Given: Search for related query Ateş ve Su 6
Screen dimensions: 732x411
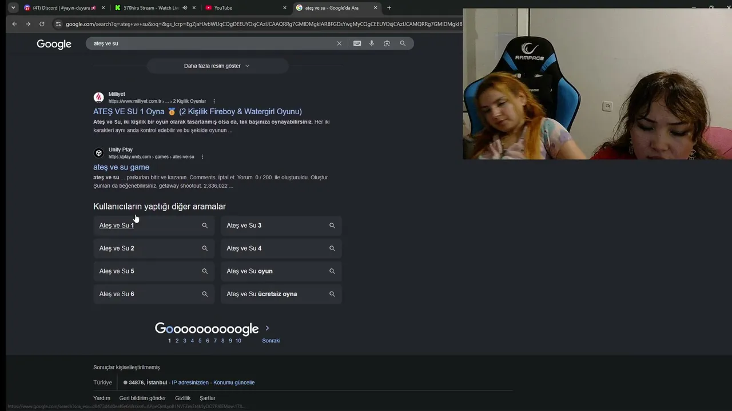Looking at the screenshot, I should point(154,294).
